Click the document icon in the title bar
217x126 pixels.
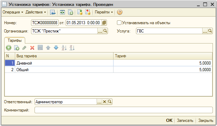[x=4, y=4]
